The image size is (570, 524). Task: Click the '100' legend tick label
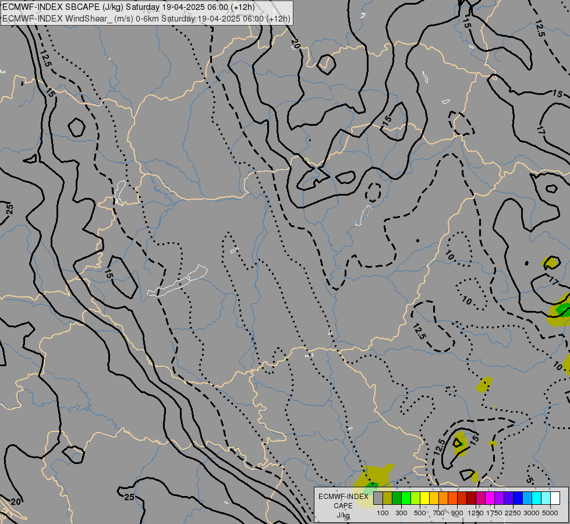click(383, 513)
